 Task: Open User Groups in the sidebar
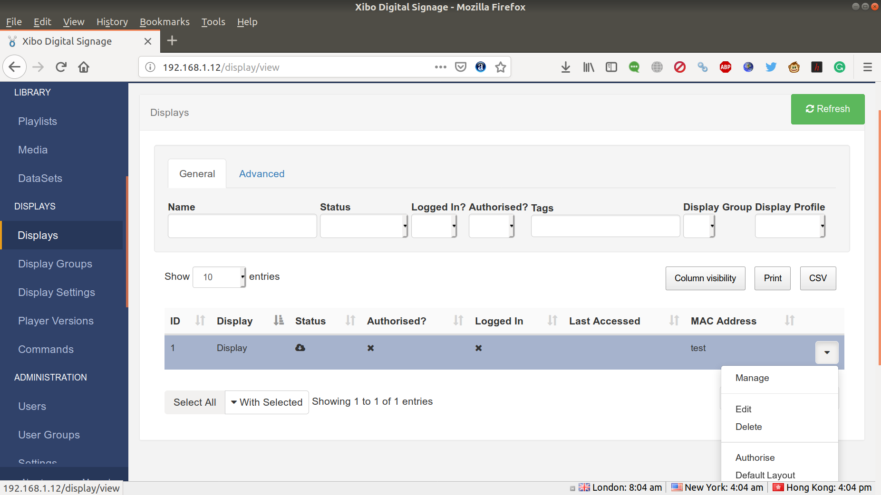(x=49, y=435)
